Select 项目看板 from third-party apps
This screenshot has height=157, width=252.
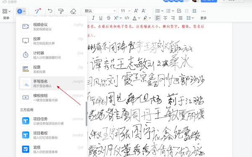[x=52, y=135]
